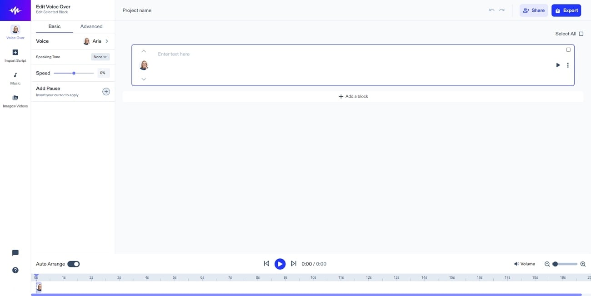Click the Project name title
Image resolution: width=591 pixels, height=296 pixels.
click(137, 10)
